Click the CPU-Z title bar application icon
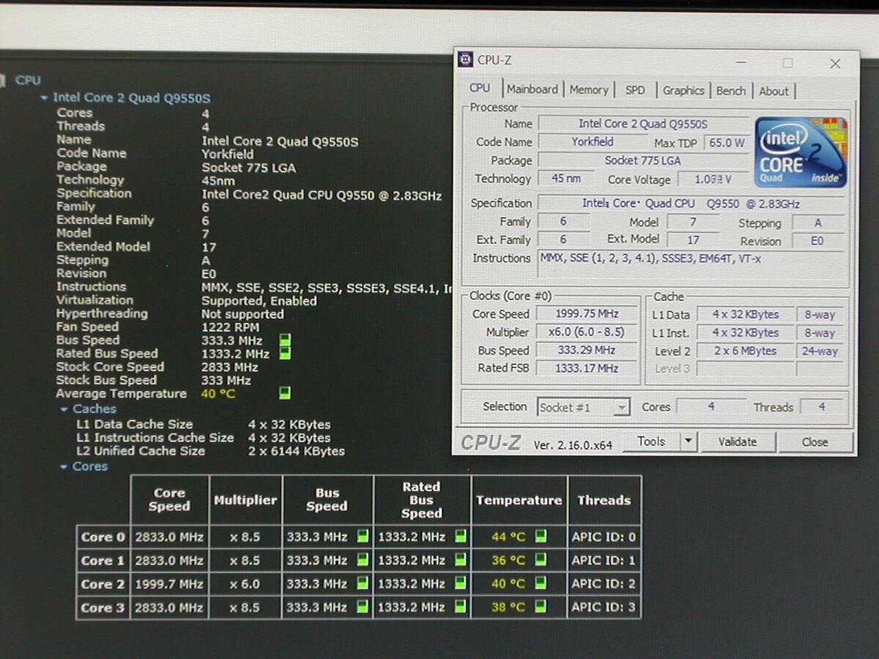Screen dimensions: 879x659 pos(465,60)
